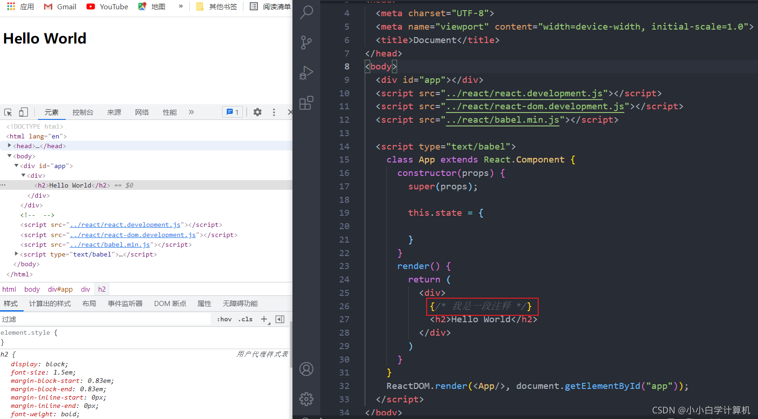758x419 pixels.
Task: Open the VS Code Source Control view
Action: [x=306, y=43]
